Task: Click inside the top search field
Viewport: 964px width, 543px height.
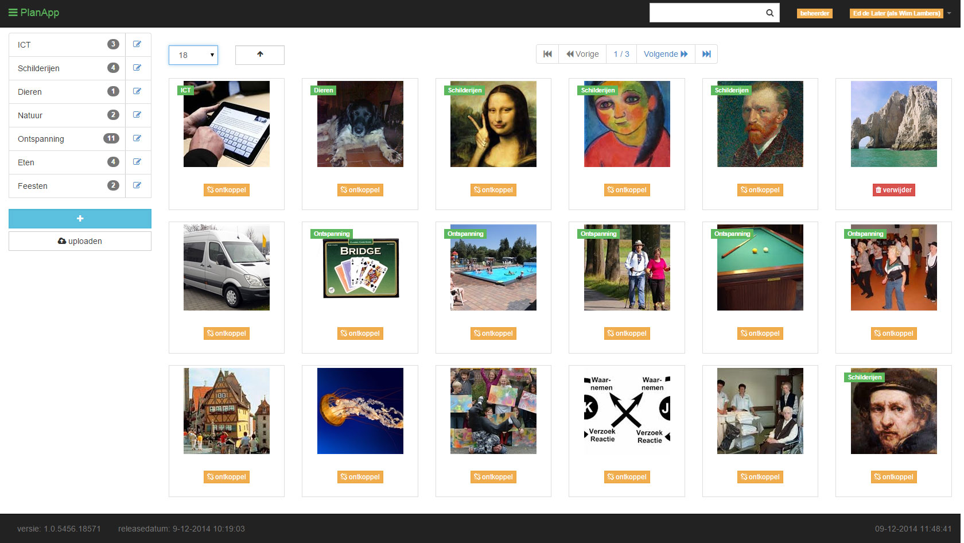Action: pyautogui.click(x=706, y=13)
